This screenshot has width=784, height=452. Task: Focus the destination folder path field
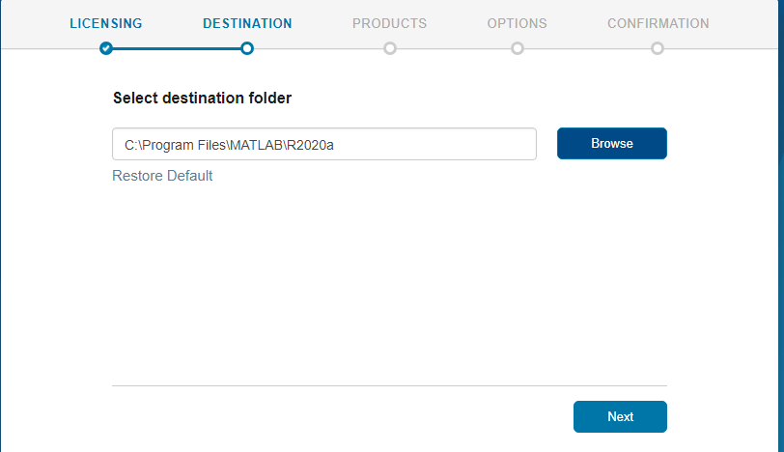point(324,144)
